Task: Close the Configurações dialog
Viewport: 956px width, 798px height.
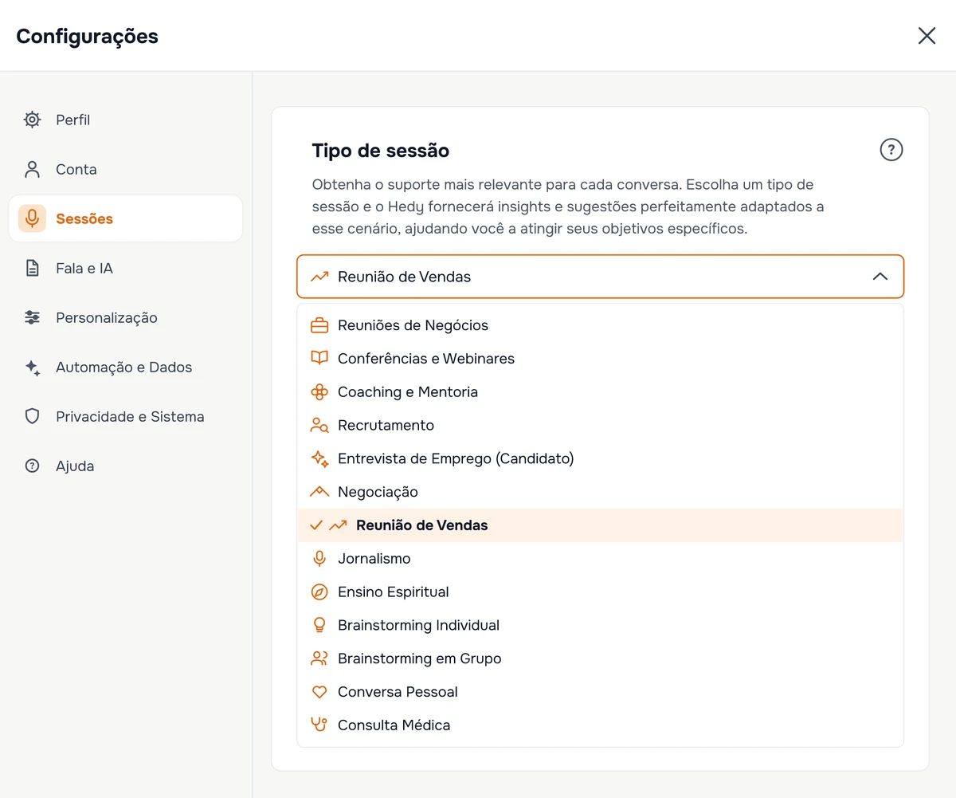Action: coord(927,36)
